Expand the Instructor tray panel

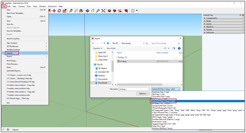[224, 32]
